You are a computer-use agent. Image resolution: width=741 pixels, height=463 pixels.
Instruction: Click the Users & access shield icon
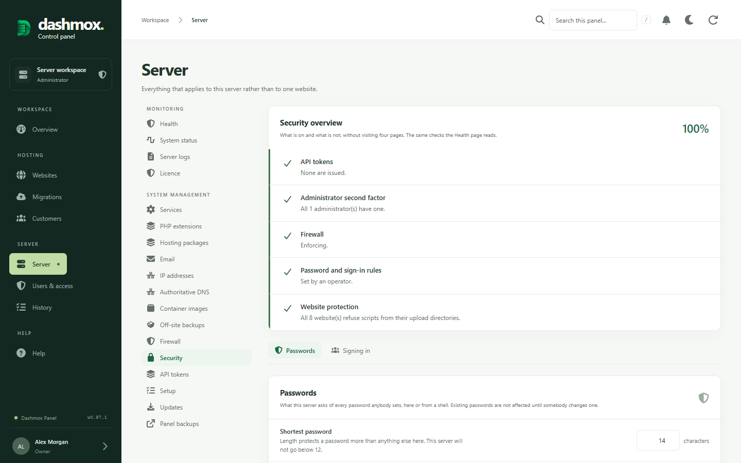click(x=21, y=286)
